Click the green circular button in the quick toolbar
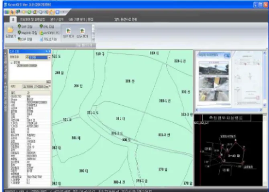Viewport: 269px width, 192px height. pos(29,12)
